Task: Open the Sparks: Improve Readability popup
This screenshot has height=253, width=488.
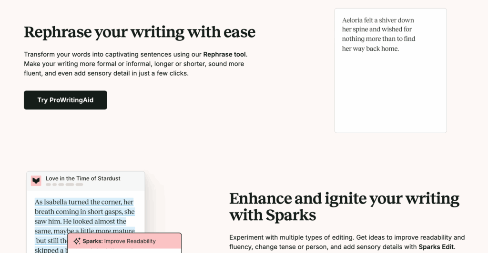Action: coord(124,241)
